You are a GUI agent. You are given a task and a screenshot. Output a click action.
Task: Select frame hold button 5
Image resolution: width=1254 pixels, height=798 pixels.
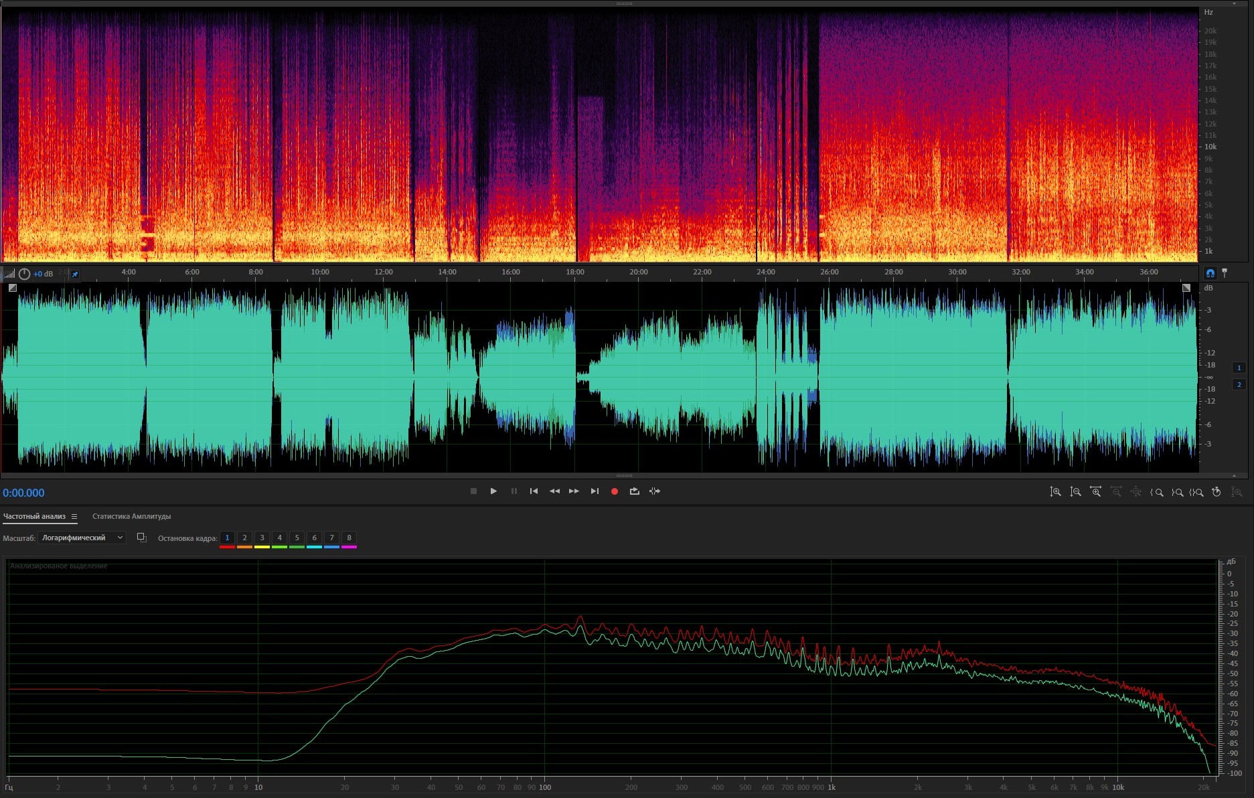[x=297, y=538]
